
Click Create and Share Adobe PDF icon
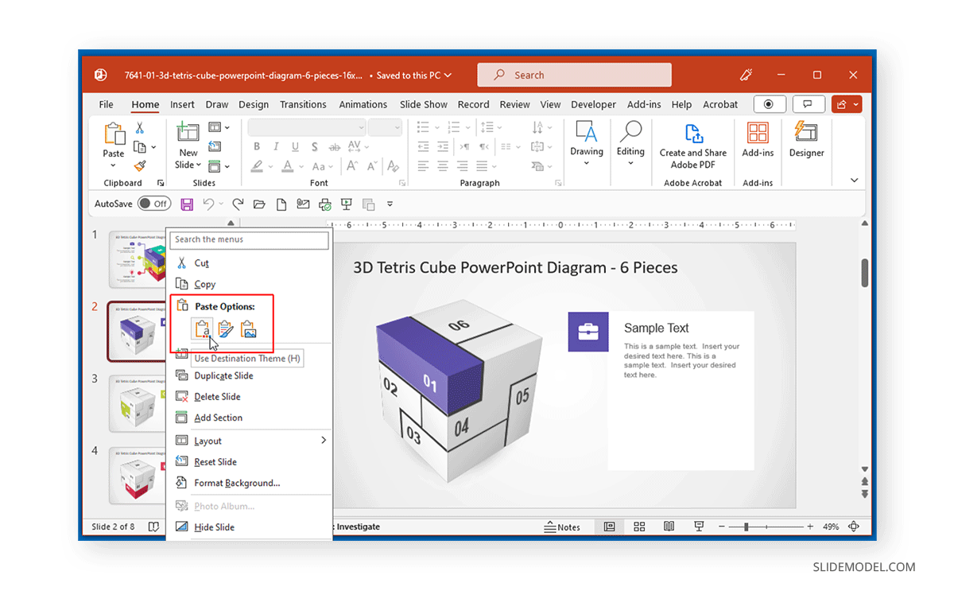[693, 134]
